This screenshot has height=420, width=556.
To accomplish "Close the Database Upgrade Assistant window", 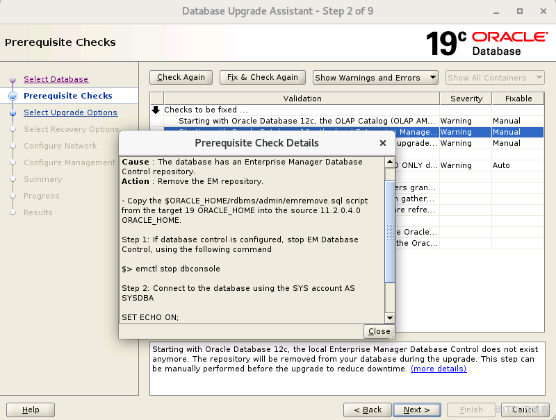I will tap(543, 11).
